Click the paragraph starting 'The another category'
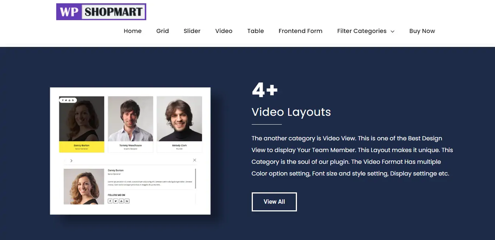 point(352,156)
